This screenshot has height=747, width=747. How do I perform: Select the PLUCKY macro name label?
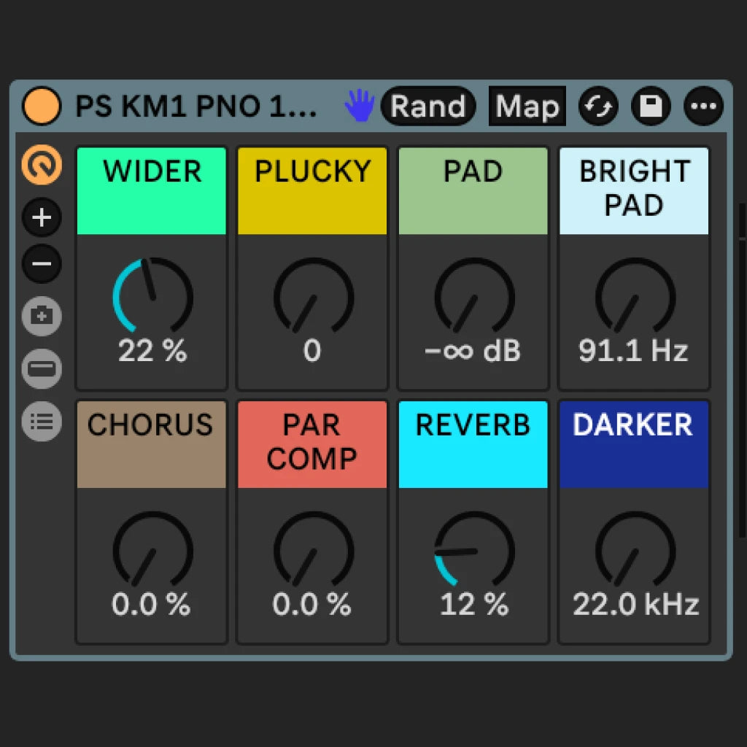coord(311,172)
